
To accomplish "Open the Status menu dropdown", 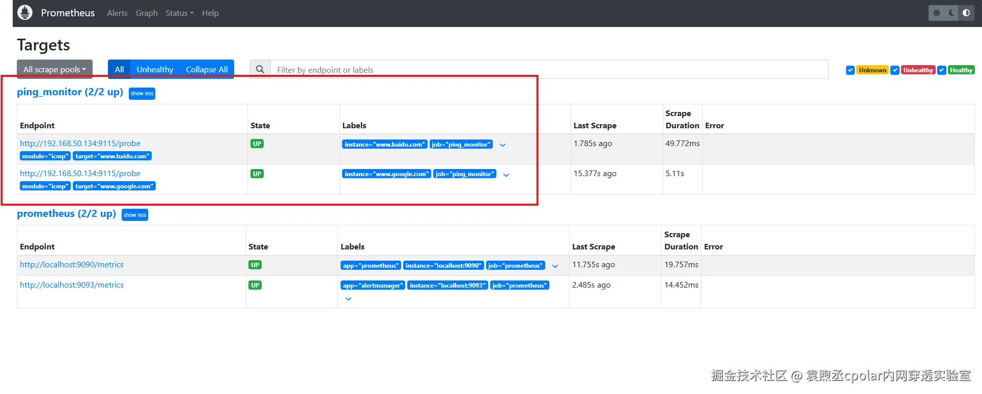I will click(179, 13).
